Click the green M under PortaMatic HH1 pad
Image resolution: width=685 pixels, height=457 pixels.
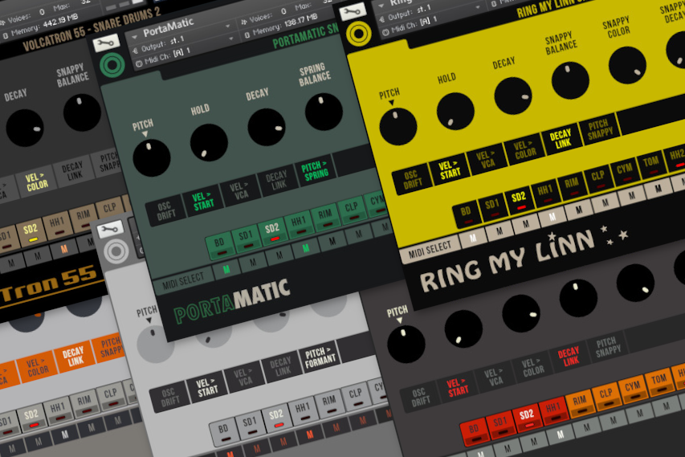coord(306,248)
